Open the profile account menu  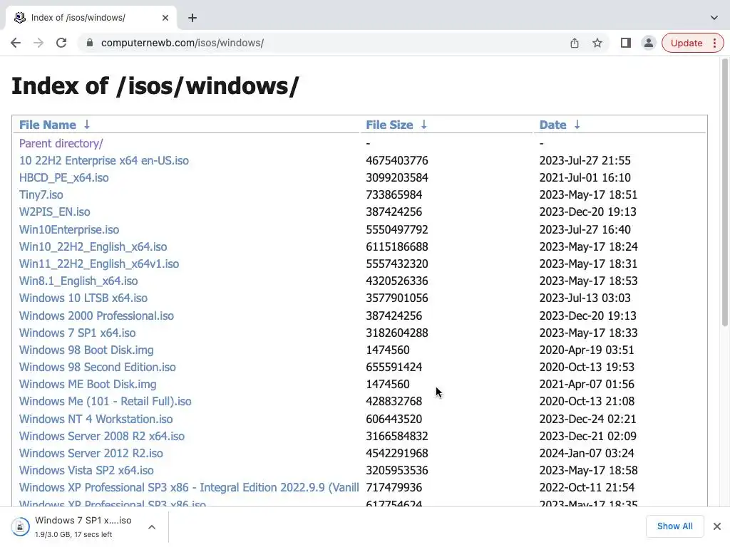click(649, 43)
